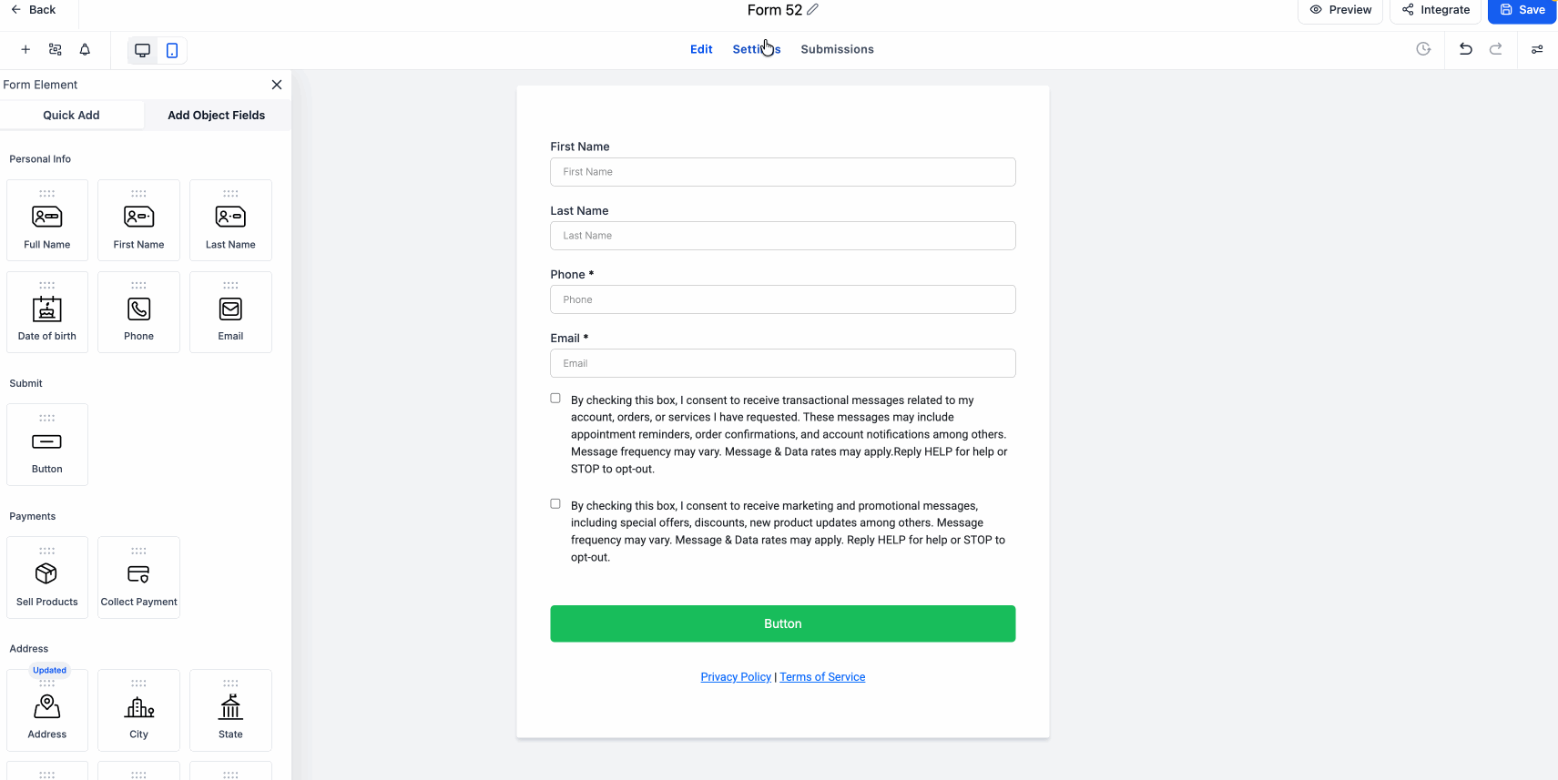Open version history clock icon
1558x780 pixels.
pyautogui.click(x=1423, y=49)
